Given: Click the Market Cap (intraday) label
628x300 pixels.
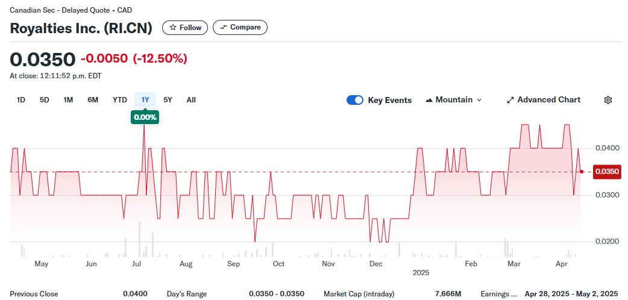Looking at the screenshot, I should point(359,293).
